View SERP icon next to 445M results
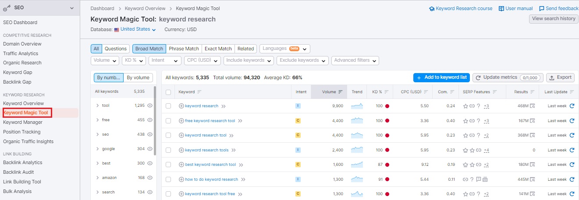579x200 pixels. click(533, 179)
